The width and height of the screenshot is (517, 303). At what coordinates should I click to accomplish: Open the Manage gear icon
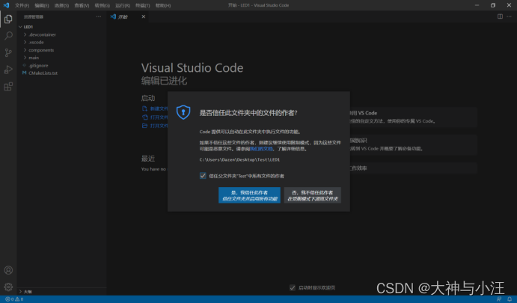pos(8,287)
